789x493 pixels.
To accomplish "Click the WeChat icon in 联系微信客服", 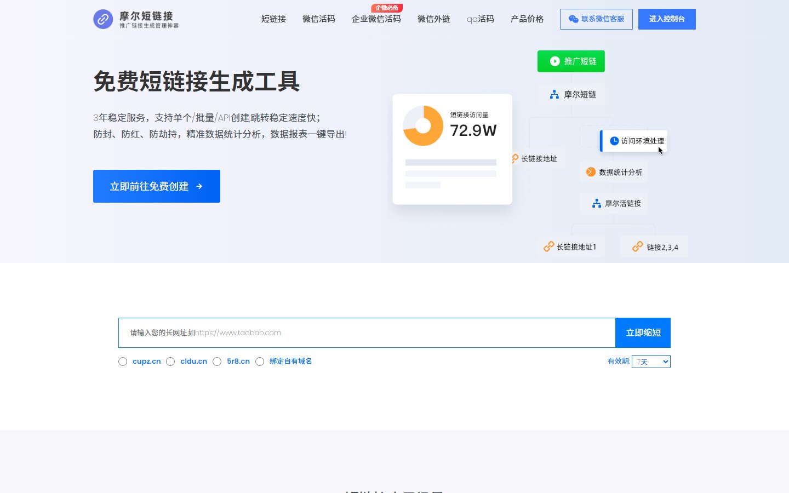I will [x=574, y=19].
